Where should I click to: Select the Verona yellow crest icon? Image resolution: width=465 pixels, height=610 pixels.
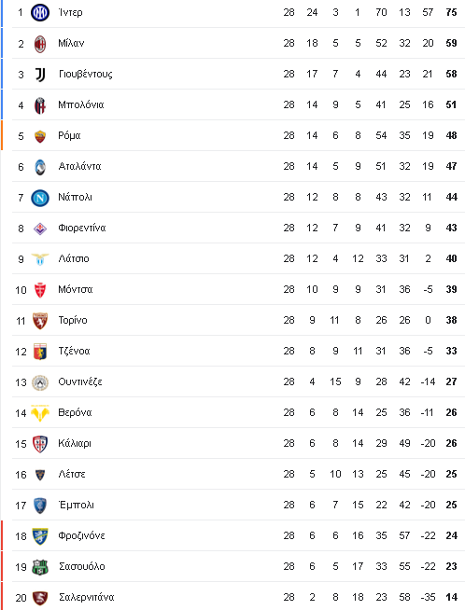click(x=40, y=413)
